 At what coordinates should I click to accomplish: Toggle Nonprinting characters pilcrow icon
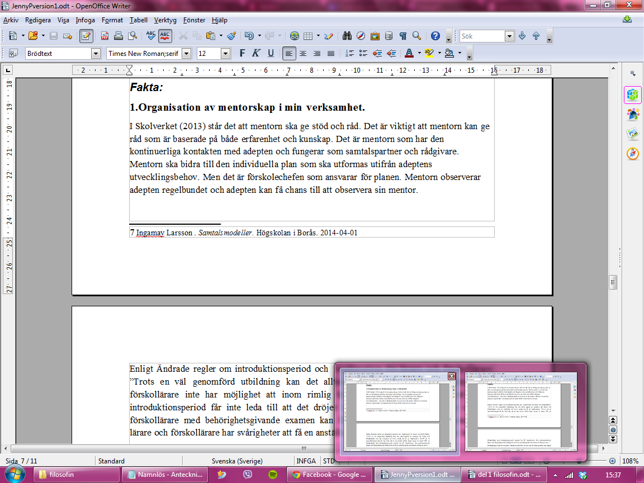point(403,36)
